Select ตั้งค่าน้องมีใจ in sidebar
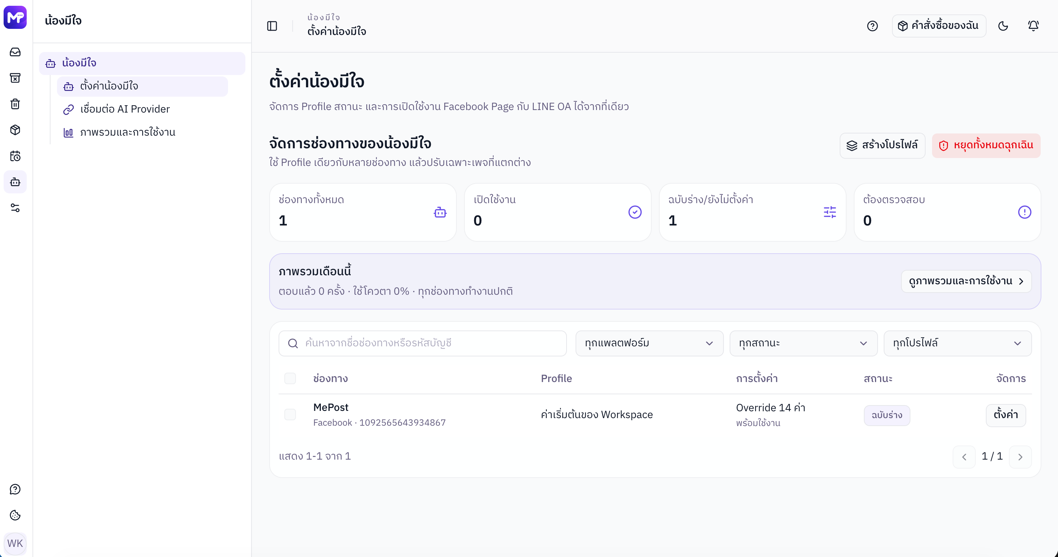1058x557 pixels. click(143, 86)
